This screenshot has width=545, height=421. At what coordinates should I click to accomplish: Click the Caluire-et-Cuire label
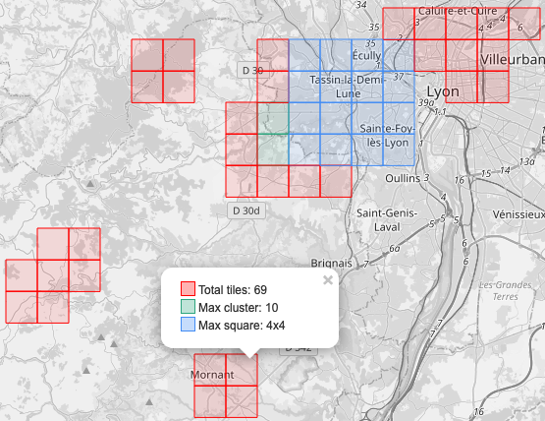458,11
